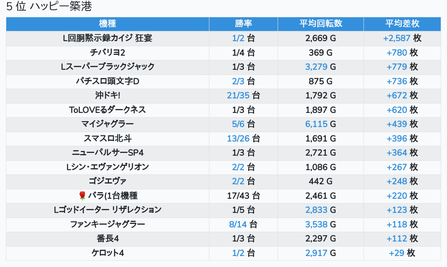Click the 平均差枚 column header
Image resolution: width=447 pixels, height=267 pixels.
[402, 24]
